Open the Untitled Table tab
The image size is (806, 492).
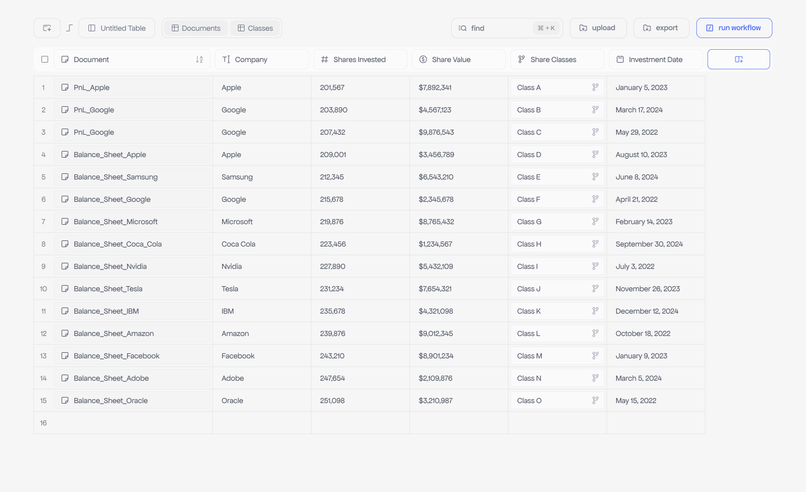pyautogui.click(x=117, y=28)
